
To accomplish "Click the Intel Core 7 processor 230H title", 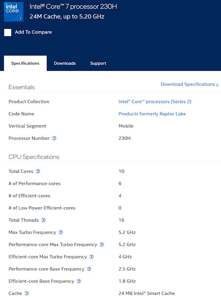I will 73,7.
